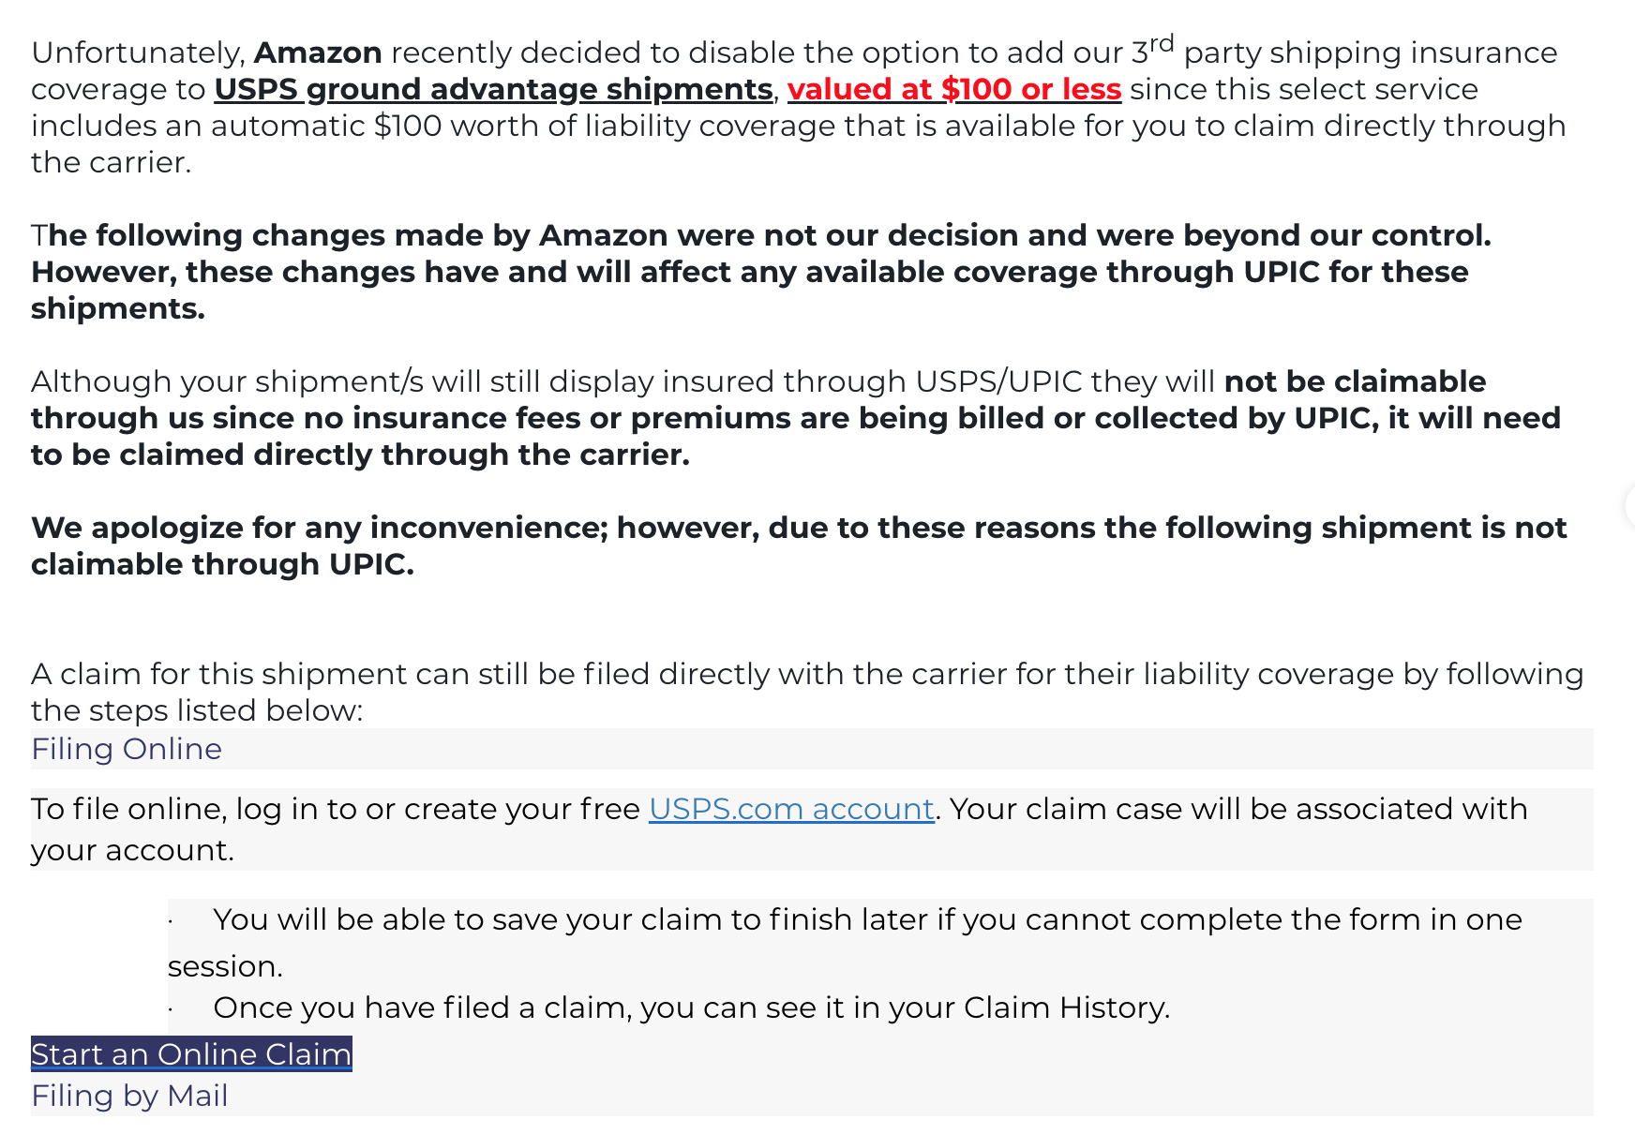Click the Start an Online Claim link
This screenshot has width=1635, height=1134.
[191, 1054]
